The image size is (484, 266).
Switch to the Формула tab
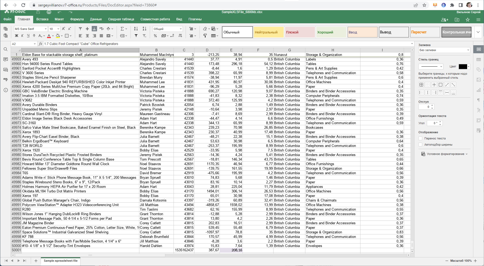click(x=77, y=19)
